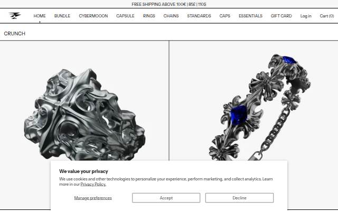
Task: Go to the HOME menu item
Action: pyautogui.click(x=40, y=16)
